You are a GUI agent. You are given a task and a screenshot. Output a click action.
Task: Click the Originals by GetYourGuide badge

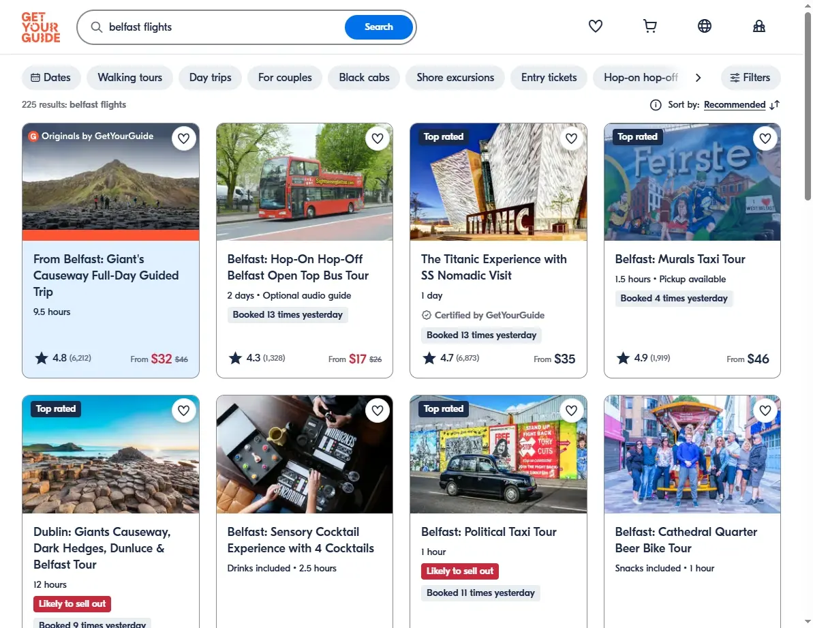pyautogui.click(x=91, y=136)
